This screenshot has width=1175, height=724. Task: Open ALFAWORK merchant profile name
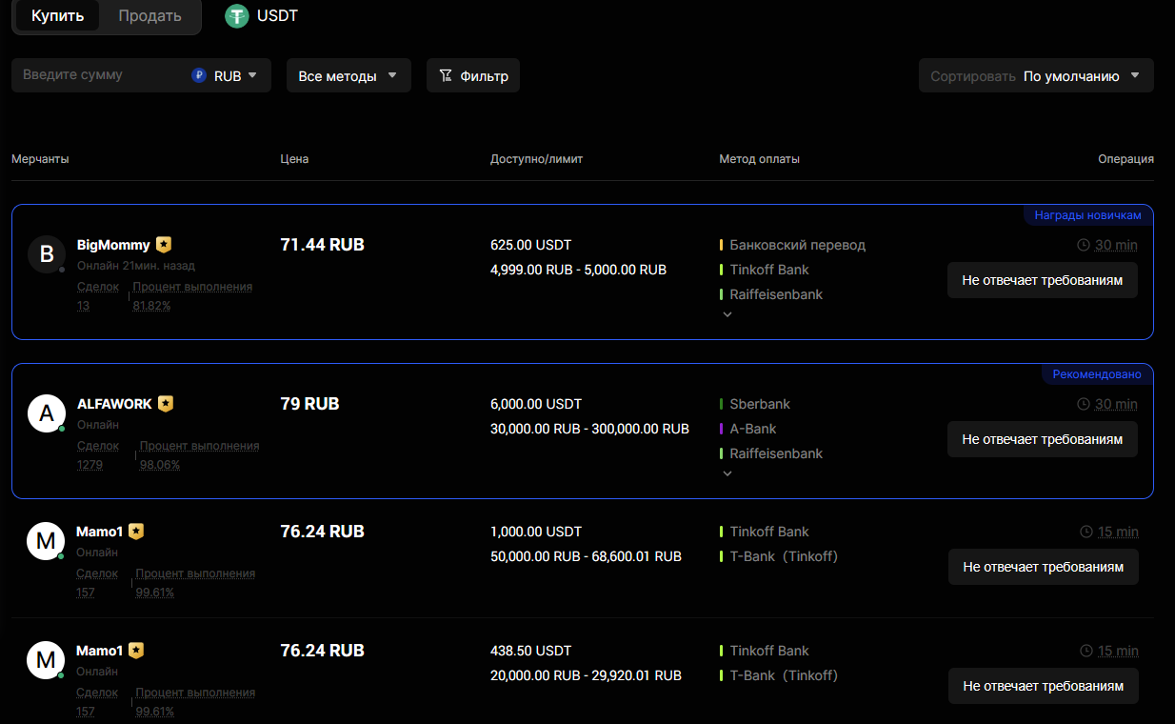pyautogui.click(x=114, y=404)
